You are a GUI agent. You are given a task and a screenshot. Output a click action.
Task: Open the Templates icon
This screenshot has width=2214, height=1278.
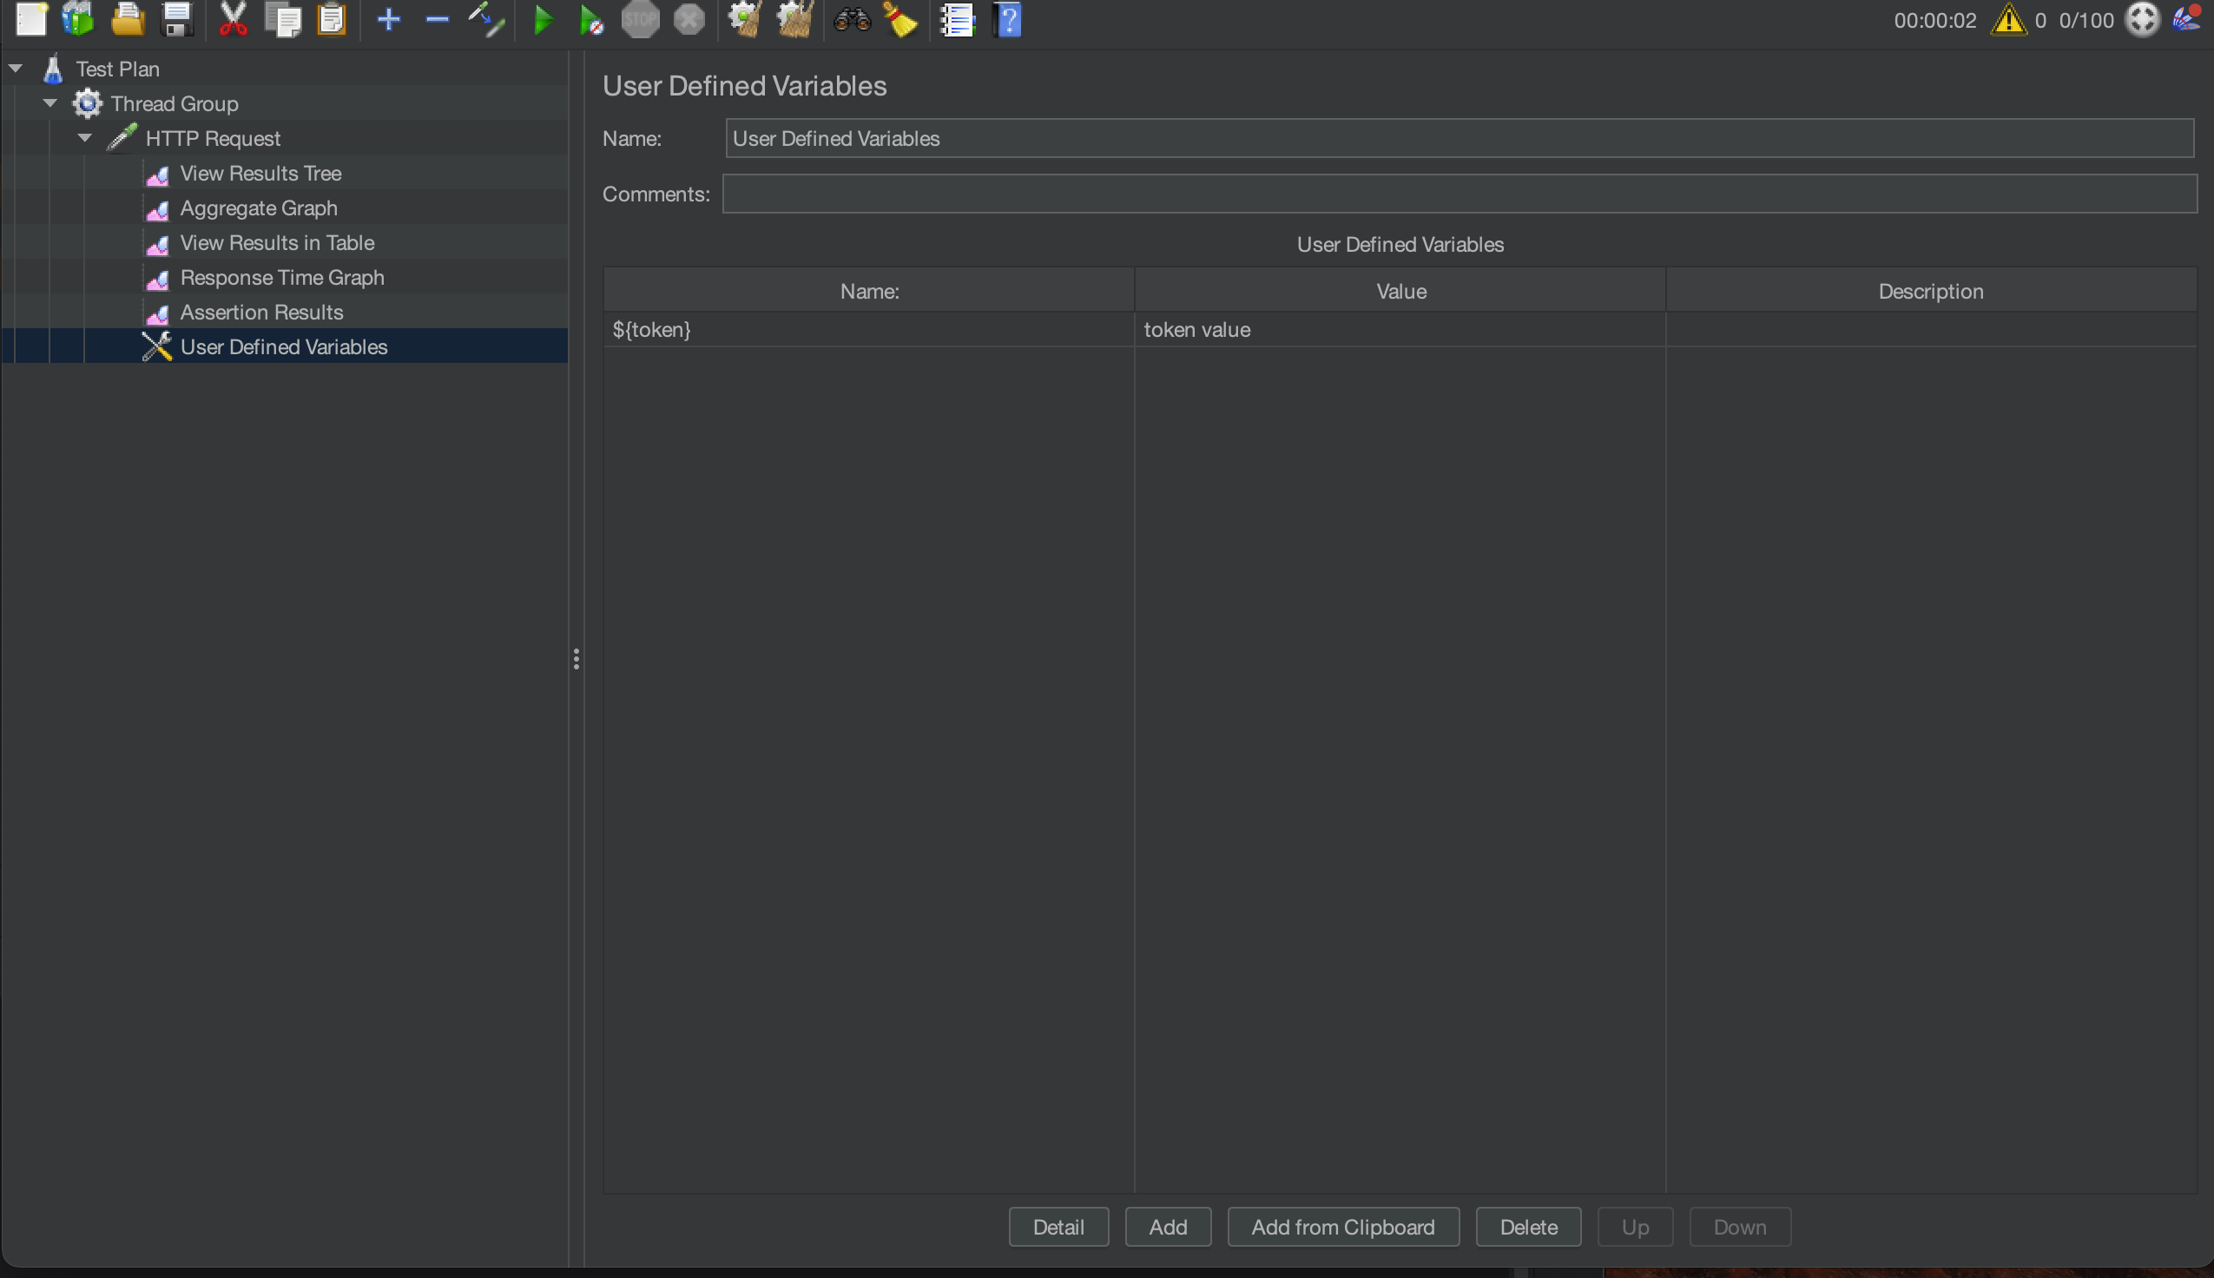coord(78,19)
